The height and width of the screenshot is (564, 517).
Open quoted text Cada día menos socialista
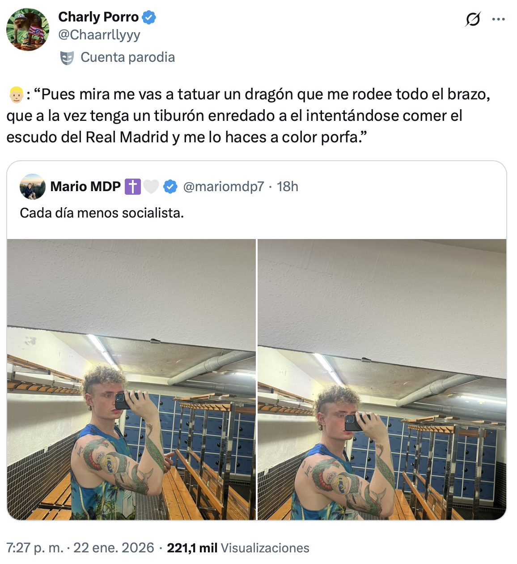pyautogui.click(x=102, y=213)
